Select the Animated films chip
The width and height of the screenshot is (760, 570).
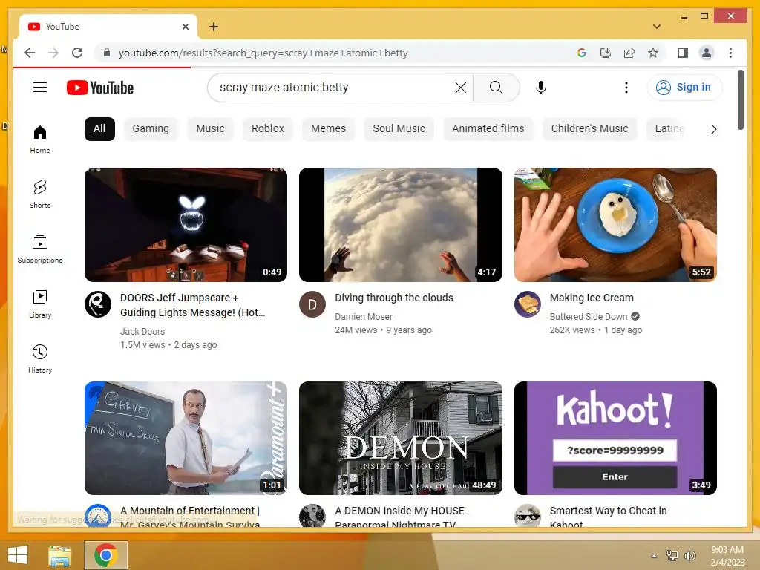(x=488, y=129)
